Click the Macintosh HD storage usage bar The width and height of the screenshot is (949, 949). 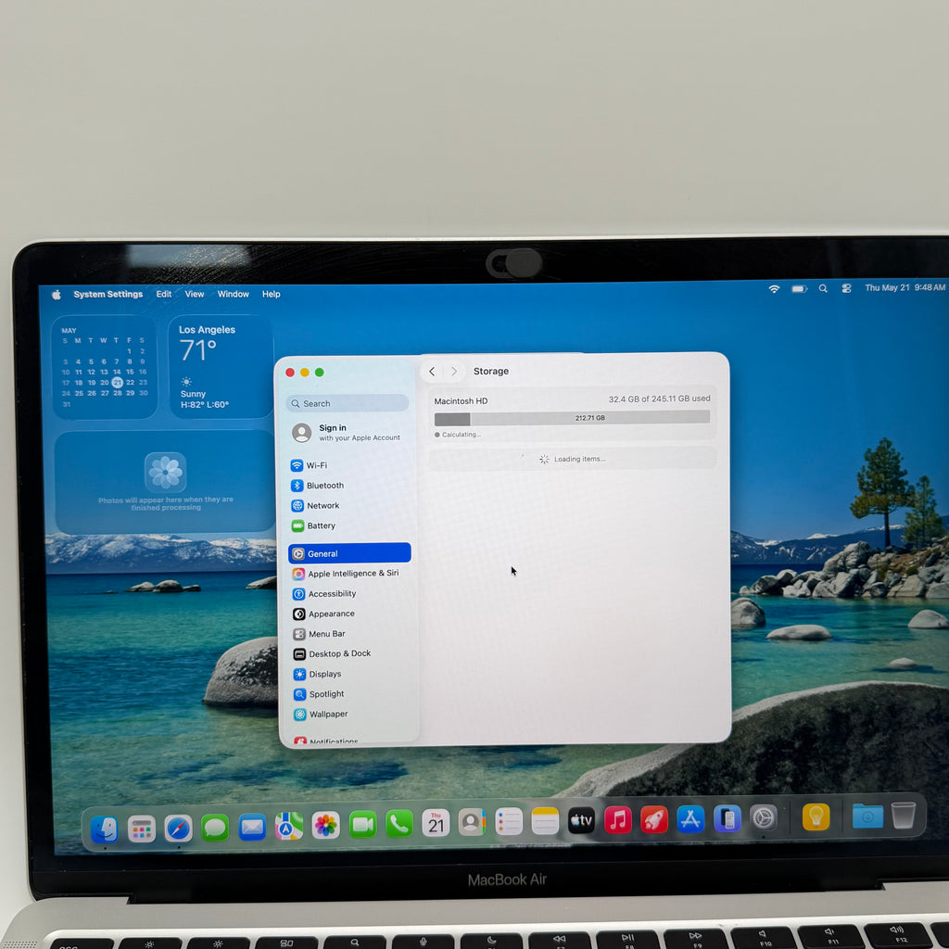point(572,418)
